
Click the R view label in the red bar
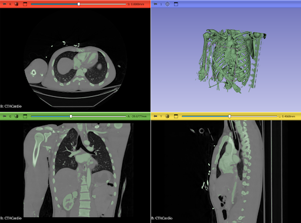point(10,4)
